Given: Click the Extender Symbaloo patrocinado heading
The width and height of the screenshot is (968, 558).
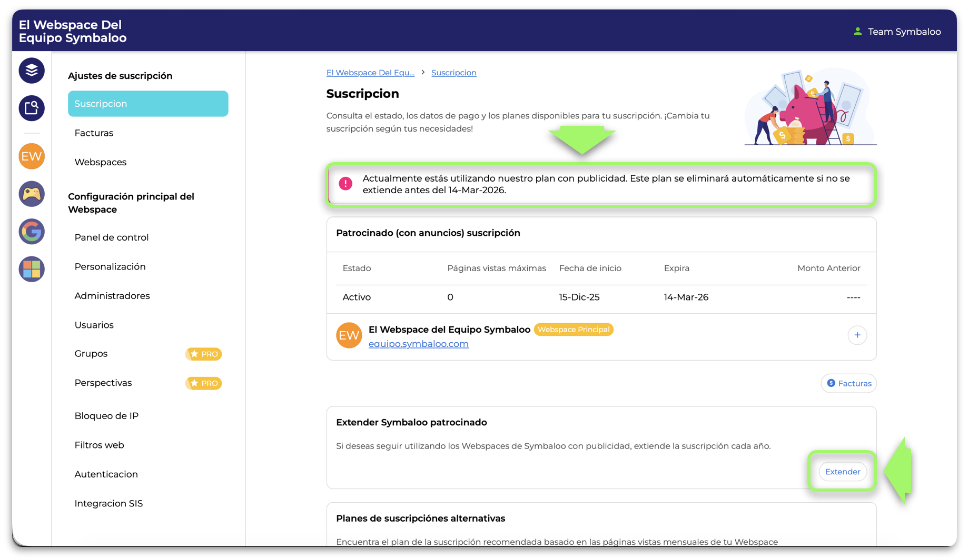Looking at the screenshot, I should 411,423.
